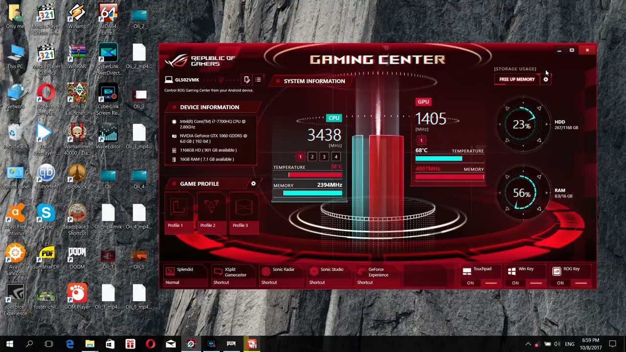Open WaveEditor desktop icon
The width and height of the screenshot is (626, 352).
[108, 136]
